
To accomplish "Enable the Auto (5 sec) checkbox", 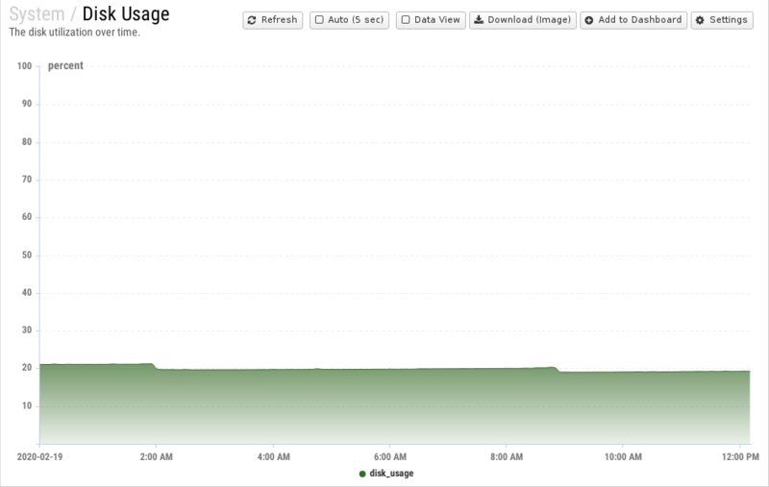I will (319, 20).
